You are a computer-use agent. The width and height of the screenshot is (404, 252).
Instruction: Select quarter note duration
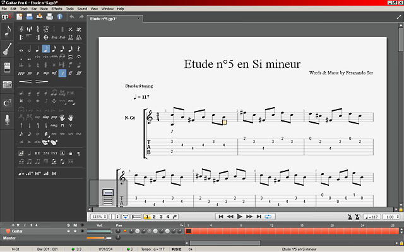coord(38,49)
